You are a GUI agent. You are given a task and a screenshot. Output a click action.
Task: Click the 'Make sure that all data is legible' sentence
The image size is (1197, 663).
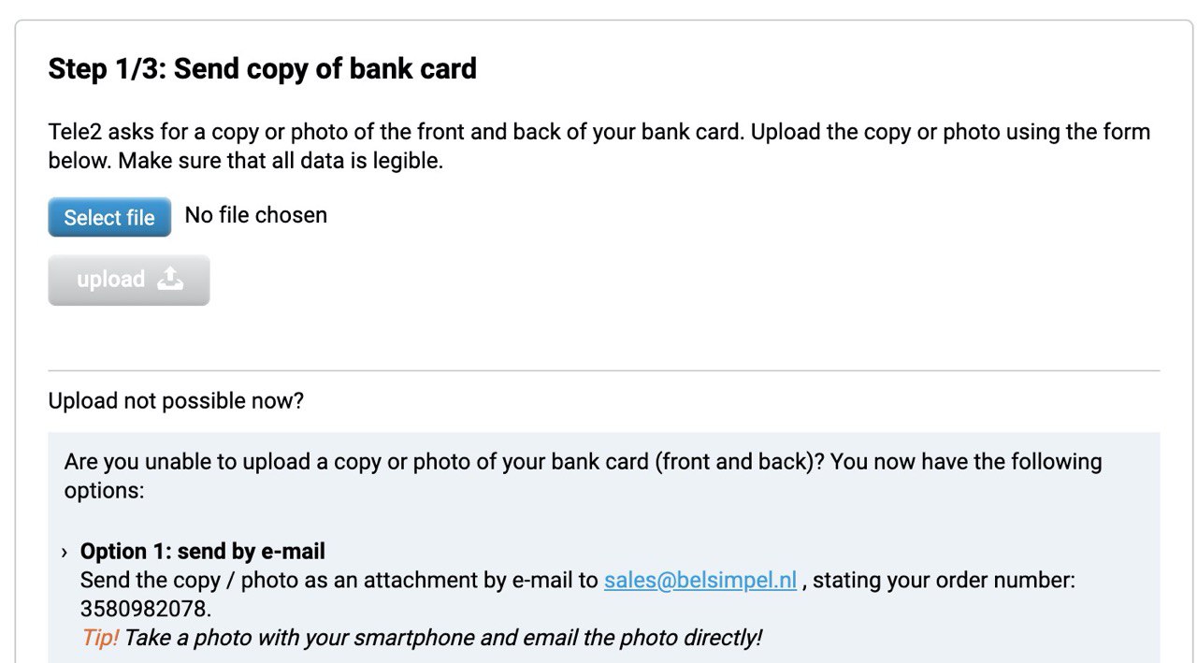click(x=281, y=160)
